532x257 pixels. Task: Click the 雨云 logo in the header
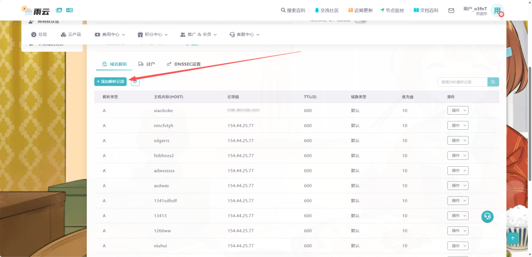pyautogui.click(x=35, y=10)
